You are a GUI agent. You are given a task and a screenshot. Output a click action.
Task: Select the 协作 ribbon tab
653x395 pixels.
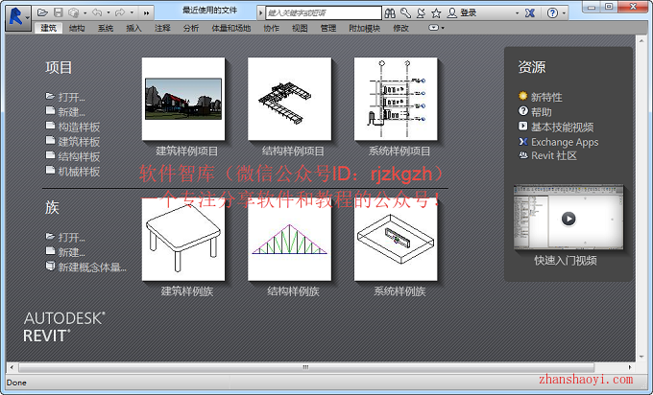coord(271,28)
